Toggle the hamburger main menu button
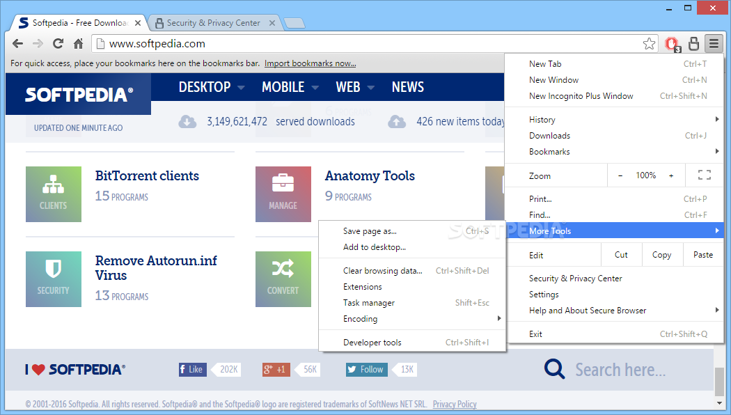The image size is (731, 415). pos(714,44)
